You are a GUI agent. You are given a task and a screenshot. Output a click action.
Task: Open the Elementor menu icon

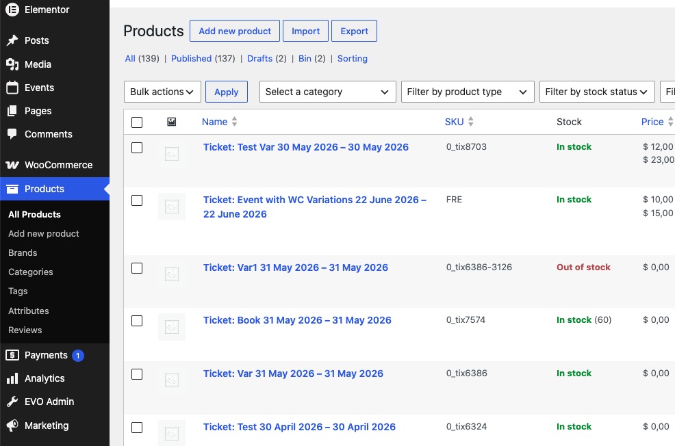click(12, 9)
